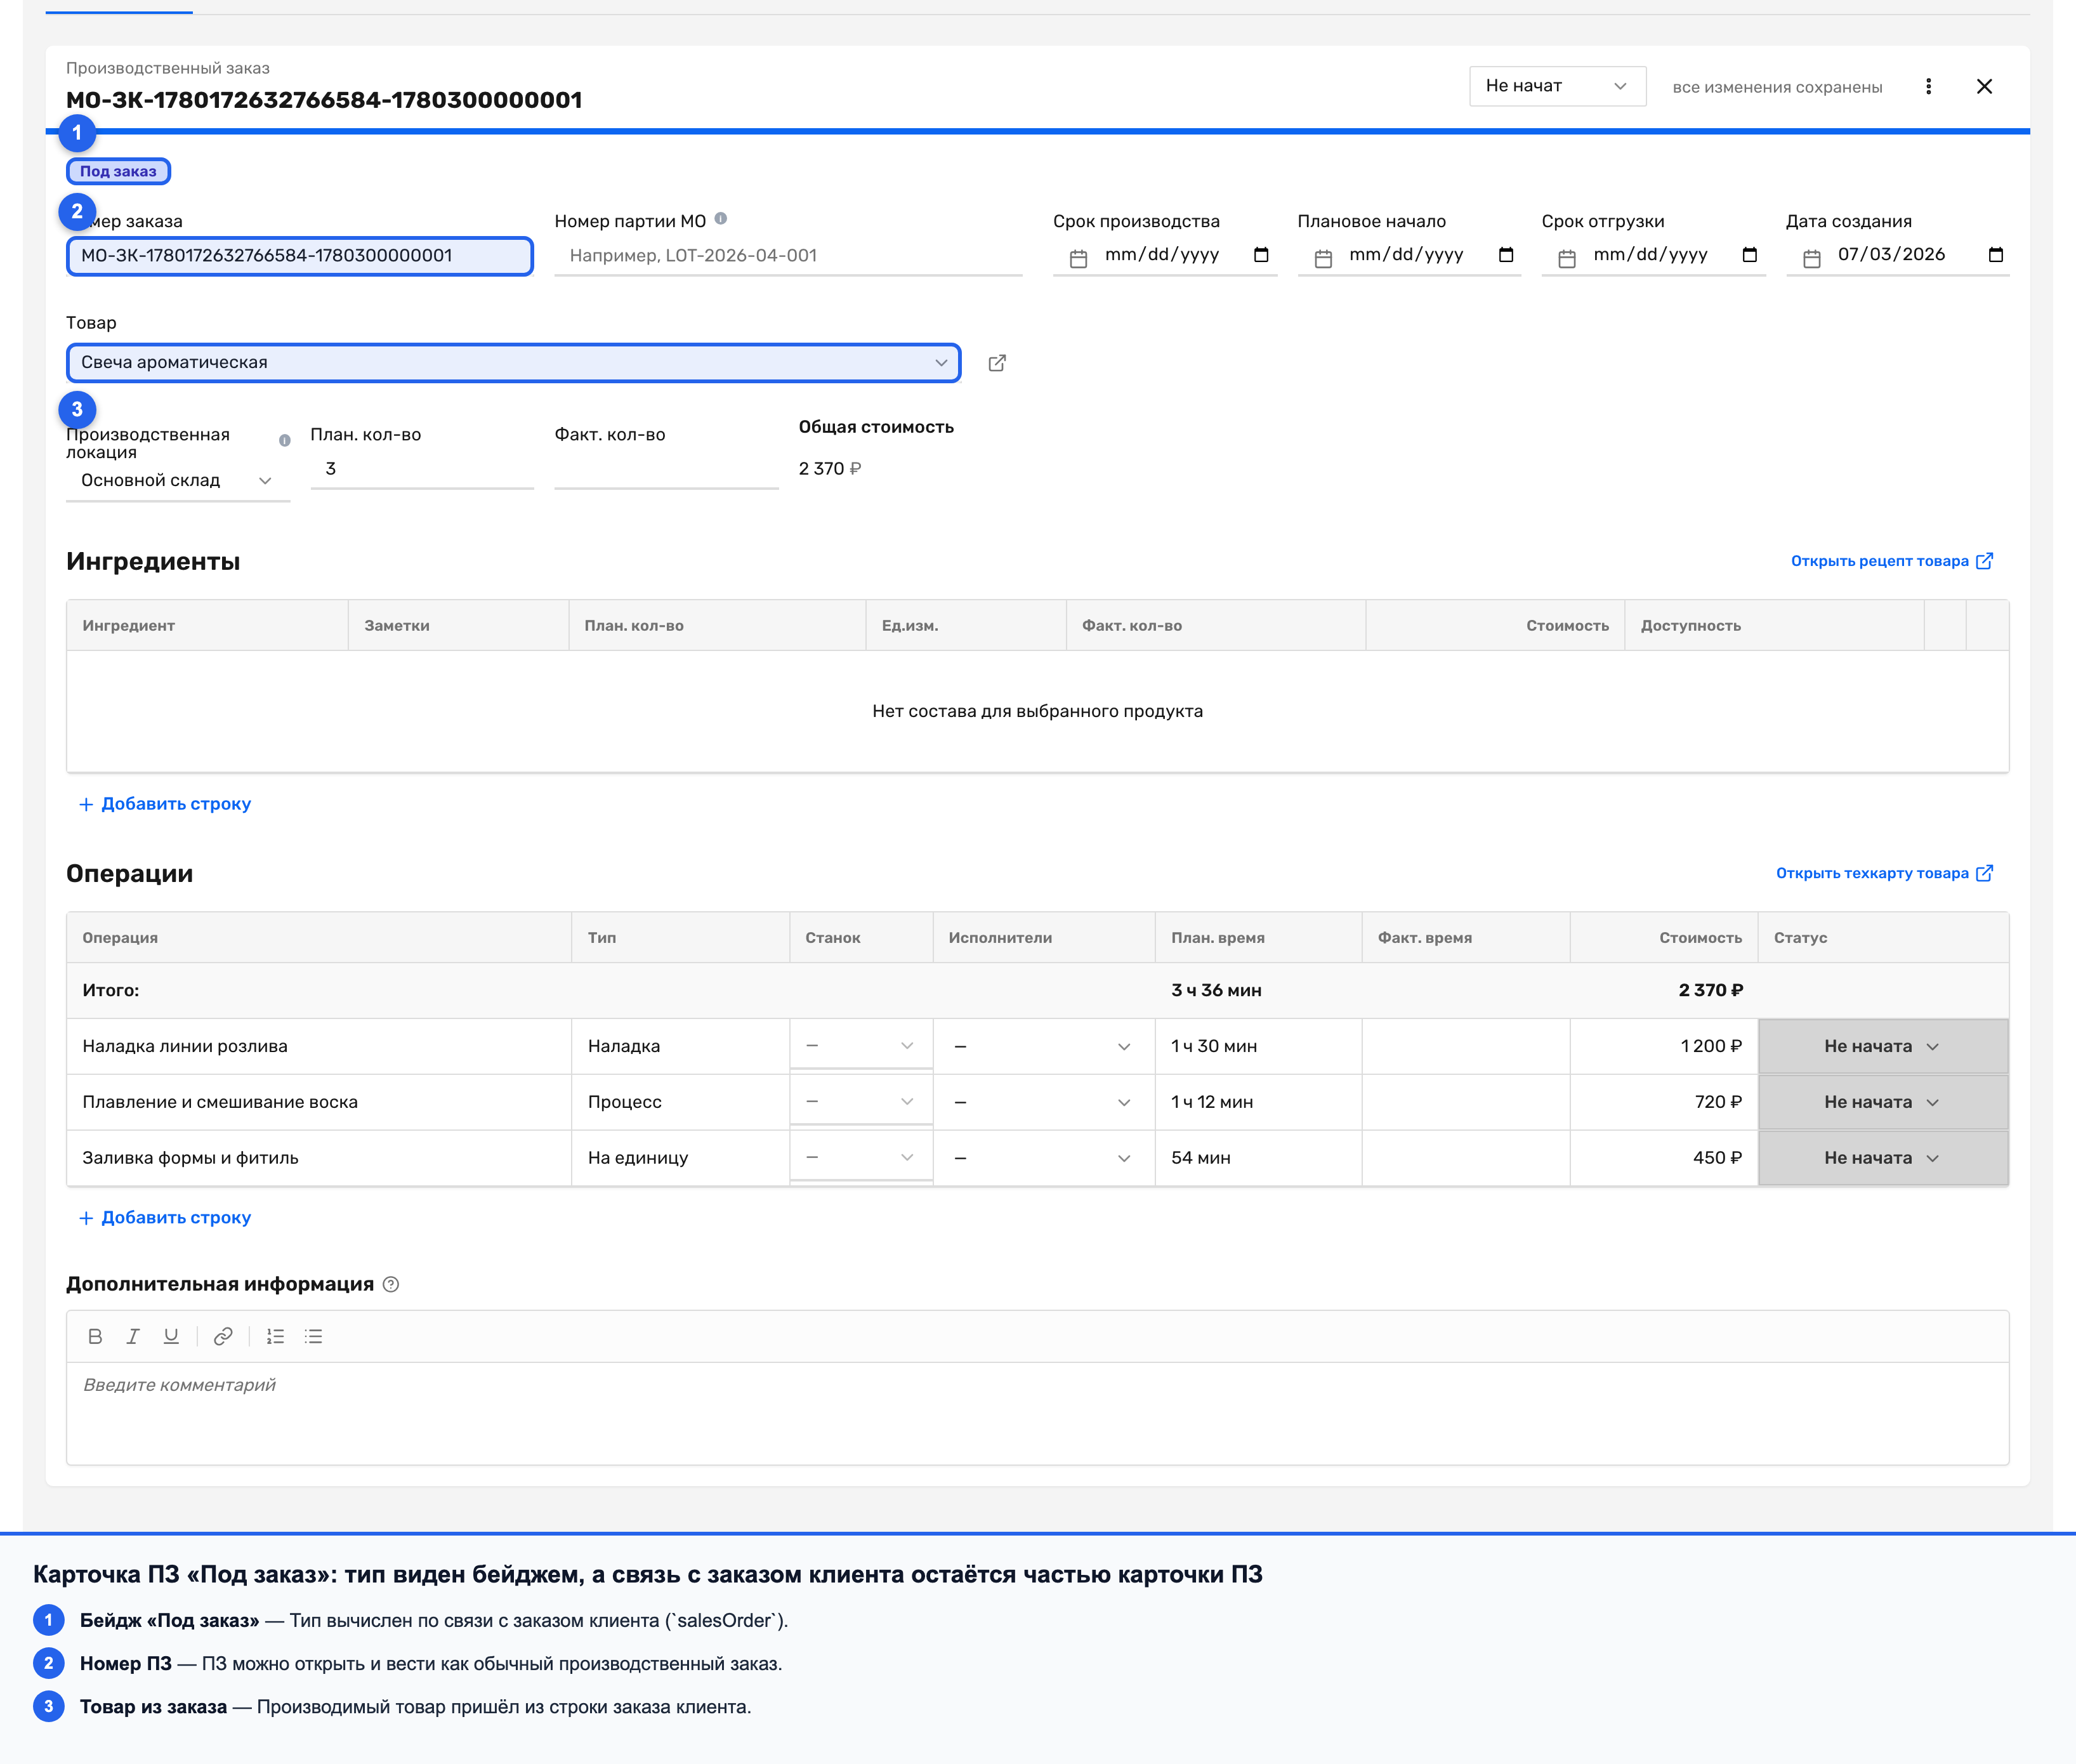Image resolution: width=2076 pixels, height=1764 pixels.
Task: Click the cost cell 1 200 ₽
Action: pos(1711,1047)
